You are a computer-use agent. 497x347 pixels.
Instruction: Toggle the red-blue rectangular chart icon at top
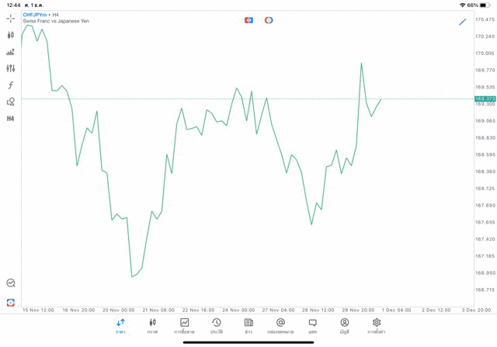point(248,20)
